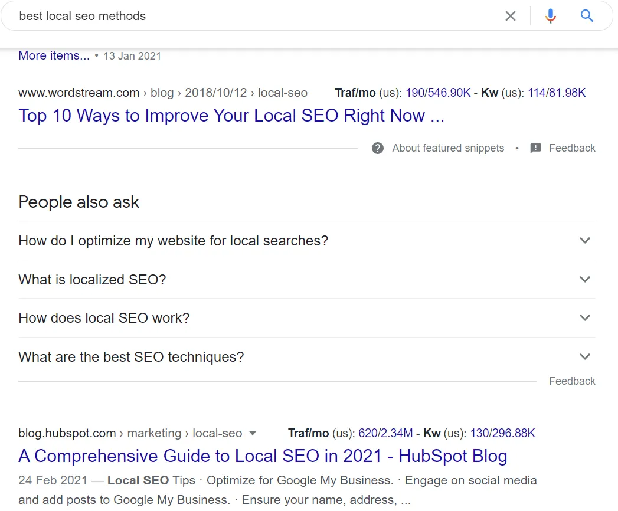Click the 'More items...' link
This screenshot has width=618, height=511.
click(x=54, y=55)
